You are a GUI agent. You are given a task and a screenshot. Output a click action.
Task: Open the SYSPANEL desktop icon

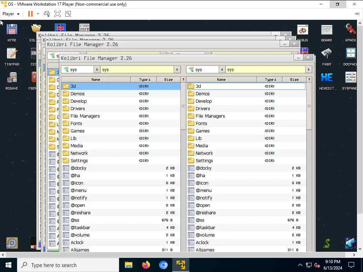351,81
